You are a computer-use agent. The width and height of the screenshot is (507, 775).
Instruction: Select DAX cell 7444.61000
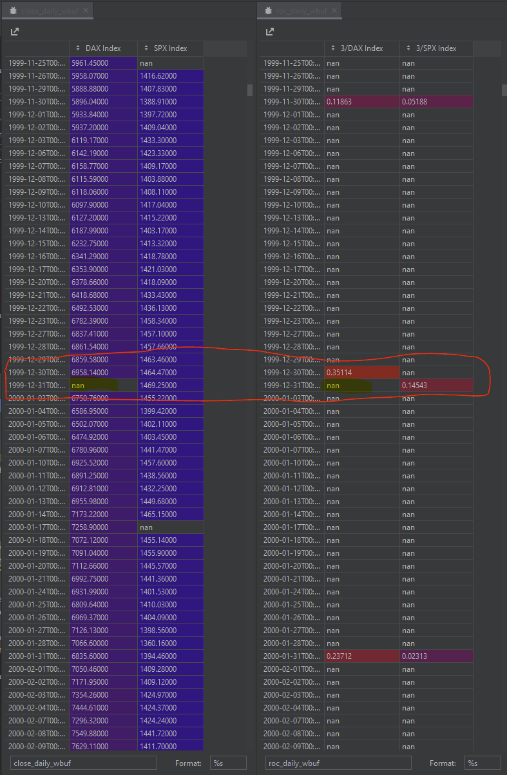[x=103, y=708]
